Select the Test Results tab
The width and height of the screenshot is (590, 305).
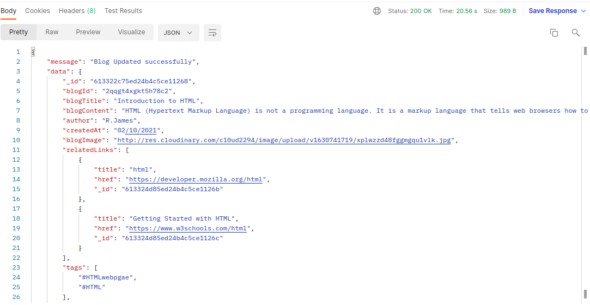point(123,11)
